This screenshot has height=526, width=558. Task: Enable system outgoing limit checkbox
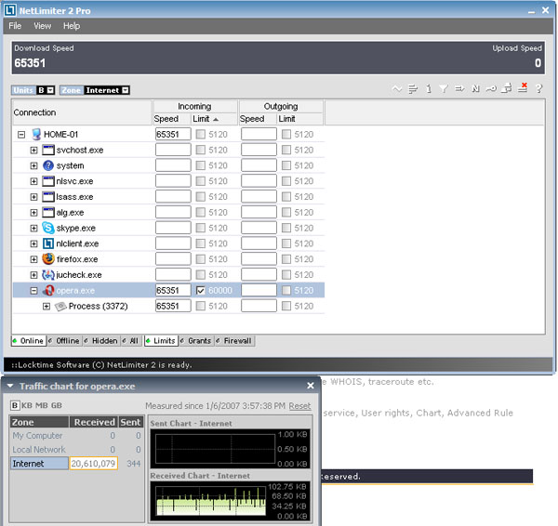click(286, 165)
